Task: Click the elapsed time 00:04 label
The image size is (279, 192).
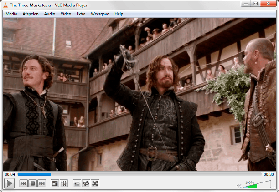Action: tap(10, 174)
